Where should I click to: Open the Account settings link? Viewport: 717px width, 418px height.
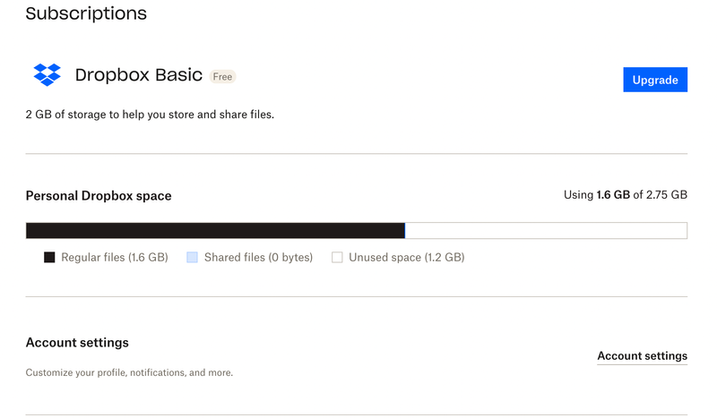[x=642, y=356]
